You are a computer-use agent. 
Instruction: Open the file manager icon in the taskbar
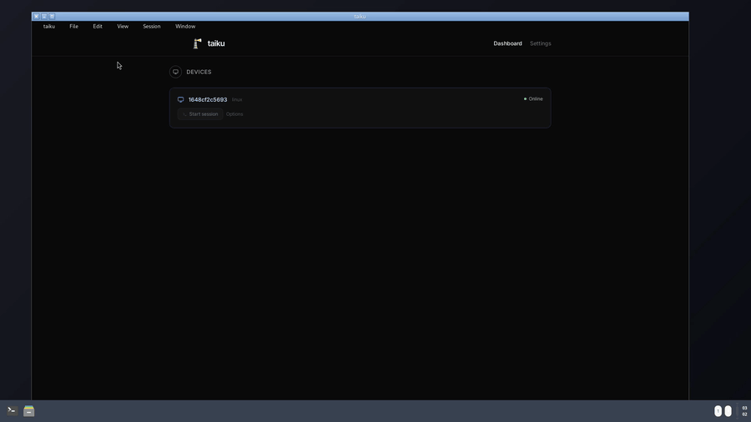28,410
